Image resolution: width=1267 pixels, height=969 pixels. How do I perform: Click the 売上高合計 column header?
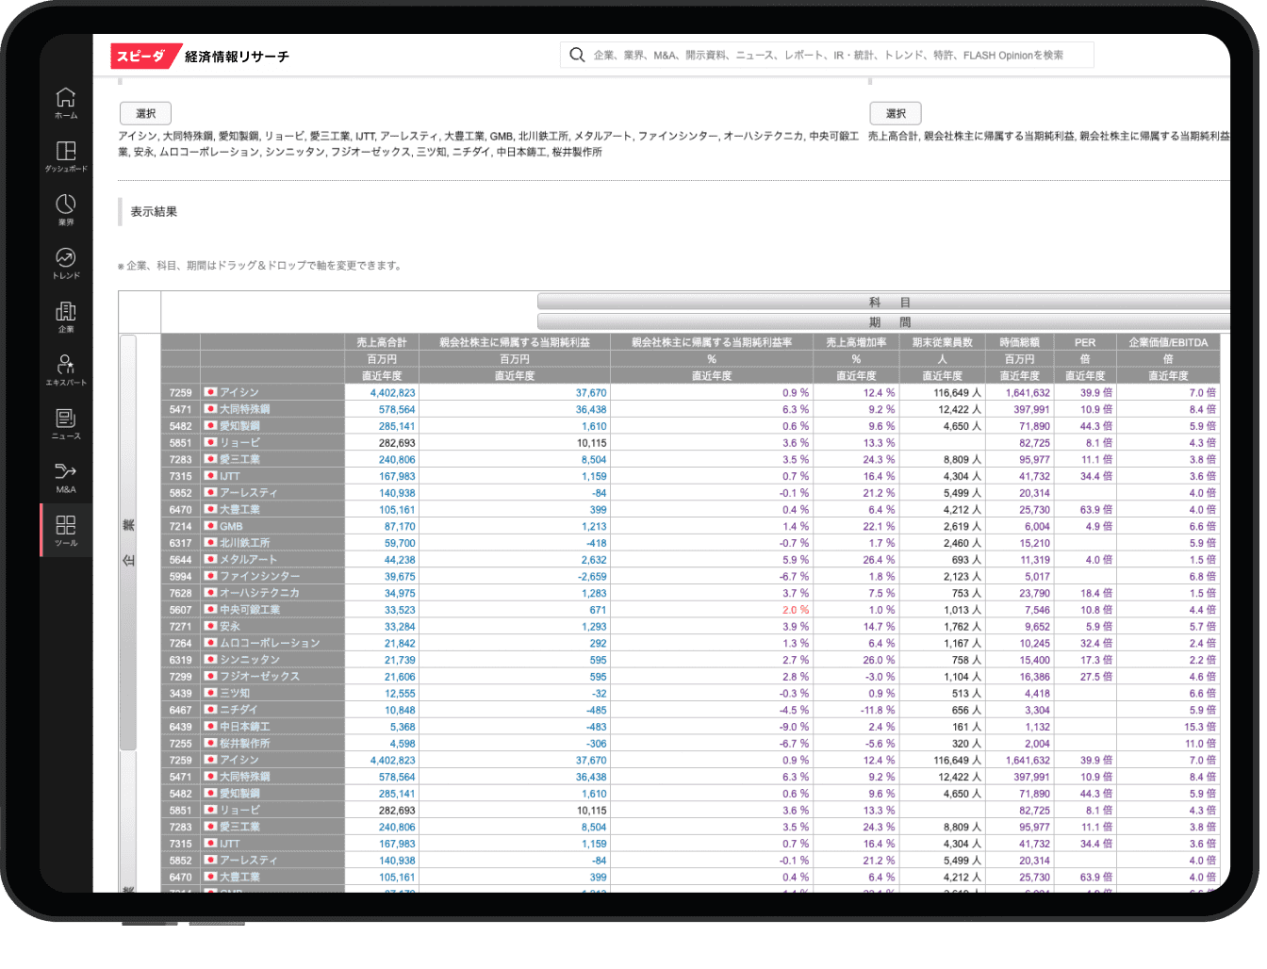382,342
